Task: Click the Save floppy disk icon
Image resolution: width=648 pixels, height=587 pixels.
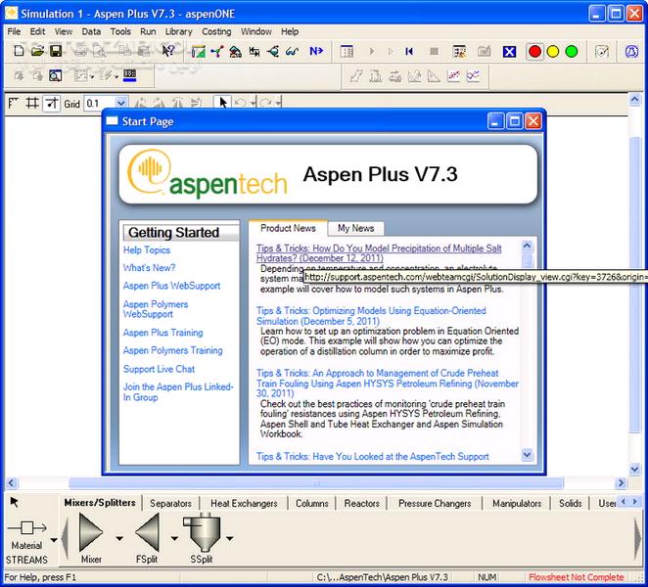Action: 56,51
